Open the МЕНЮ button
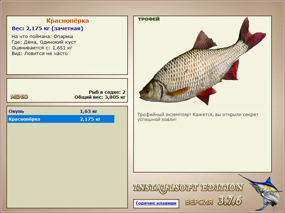This screenshot has height=213, width=285. click(x=19, y=97)
